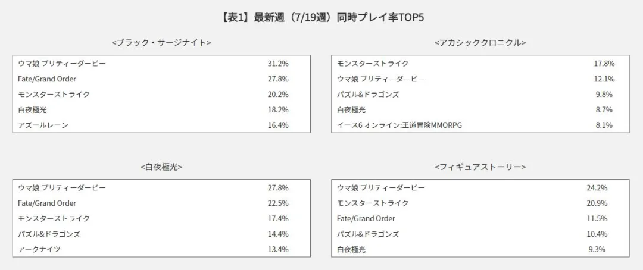Click the <白夜極光> table heading
The image size is (643, 270).
click(x=161, y=167)
